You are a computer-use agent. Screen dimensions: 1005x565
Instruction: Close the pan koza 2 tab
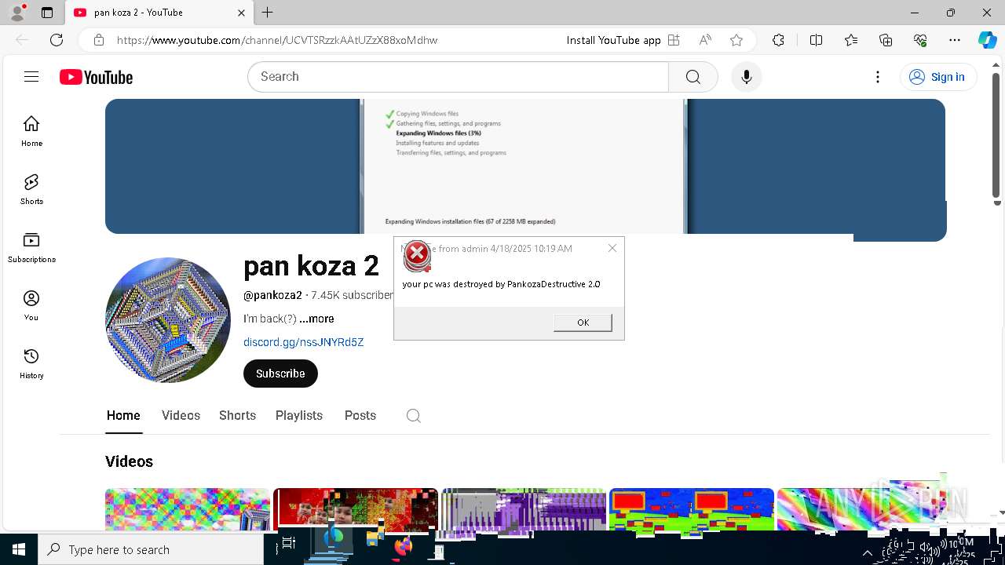(242, 13)
